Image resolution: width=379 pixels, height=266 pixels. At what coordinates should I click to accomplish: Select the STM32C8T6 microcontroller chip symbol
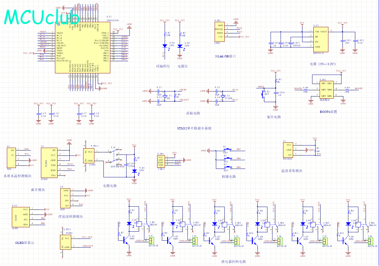click(82, 47)
